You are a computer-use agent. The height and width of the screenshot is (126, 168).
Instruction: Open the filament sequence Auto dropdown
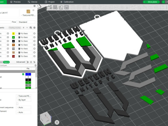[23, 107]
